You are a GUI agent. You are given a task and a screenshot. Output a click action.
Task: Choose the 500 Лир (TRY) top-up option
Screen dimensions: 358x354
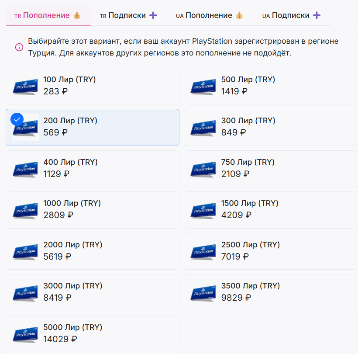[x=270, y=86]
